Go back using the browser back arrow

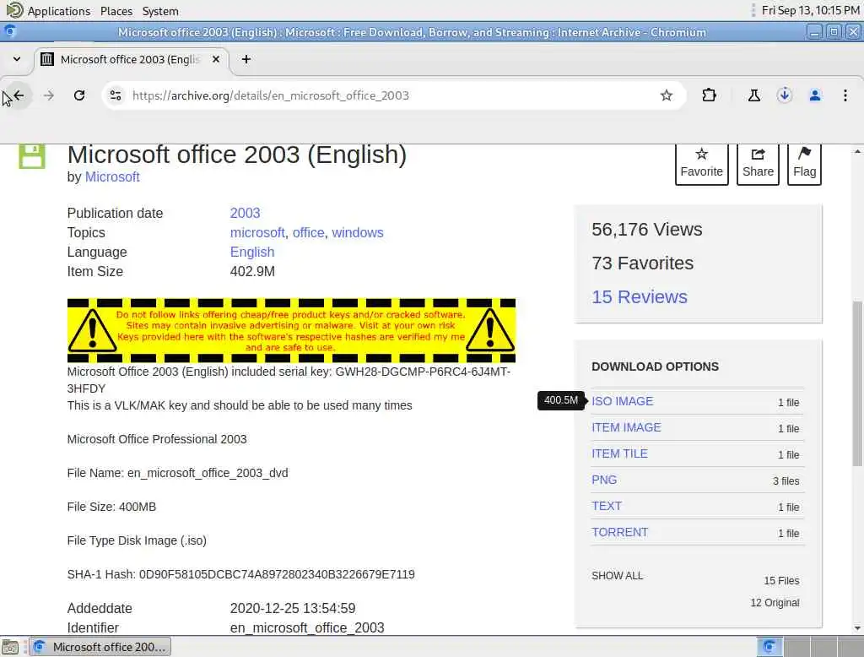pyautogui.click(x=19, y=95)
